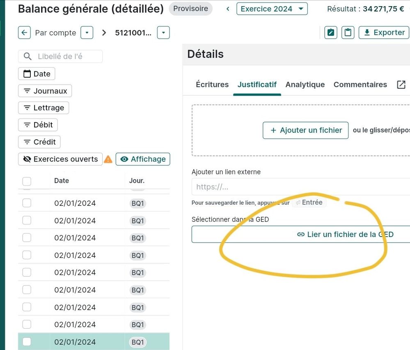Switch to the Écritures tab

click(x=212, y=85)
